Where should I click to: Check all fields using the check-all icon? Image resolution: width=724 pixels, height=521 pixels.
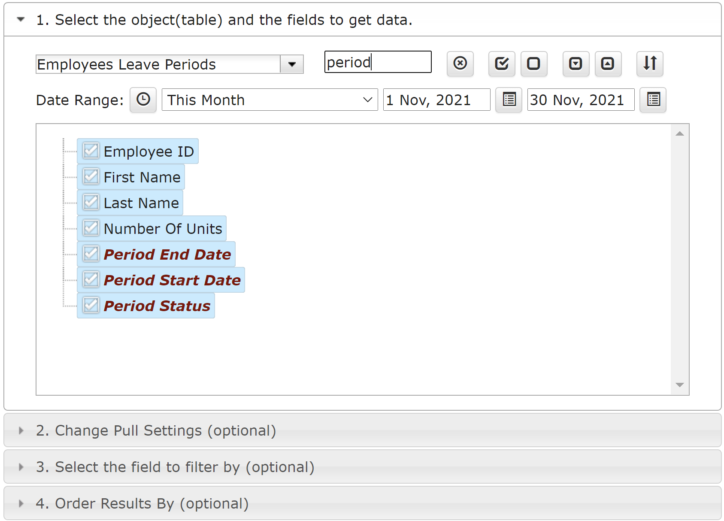[x=502, y=64]
